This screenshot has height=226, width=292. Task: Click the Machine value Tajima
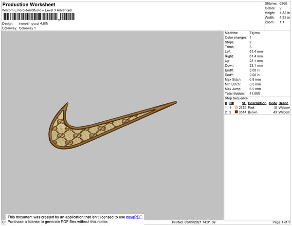(255, 33)
